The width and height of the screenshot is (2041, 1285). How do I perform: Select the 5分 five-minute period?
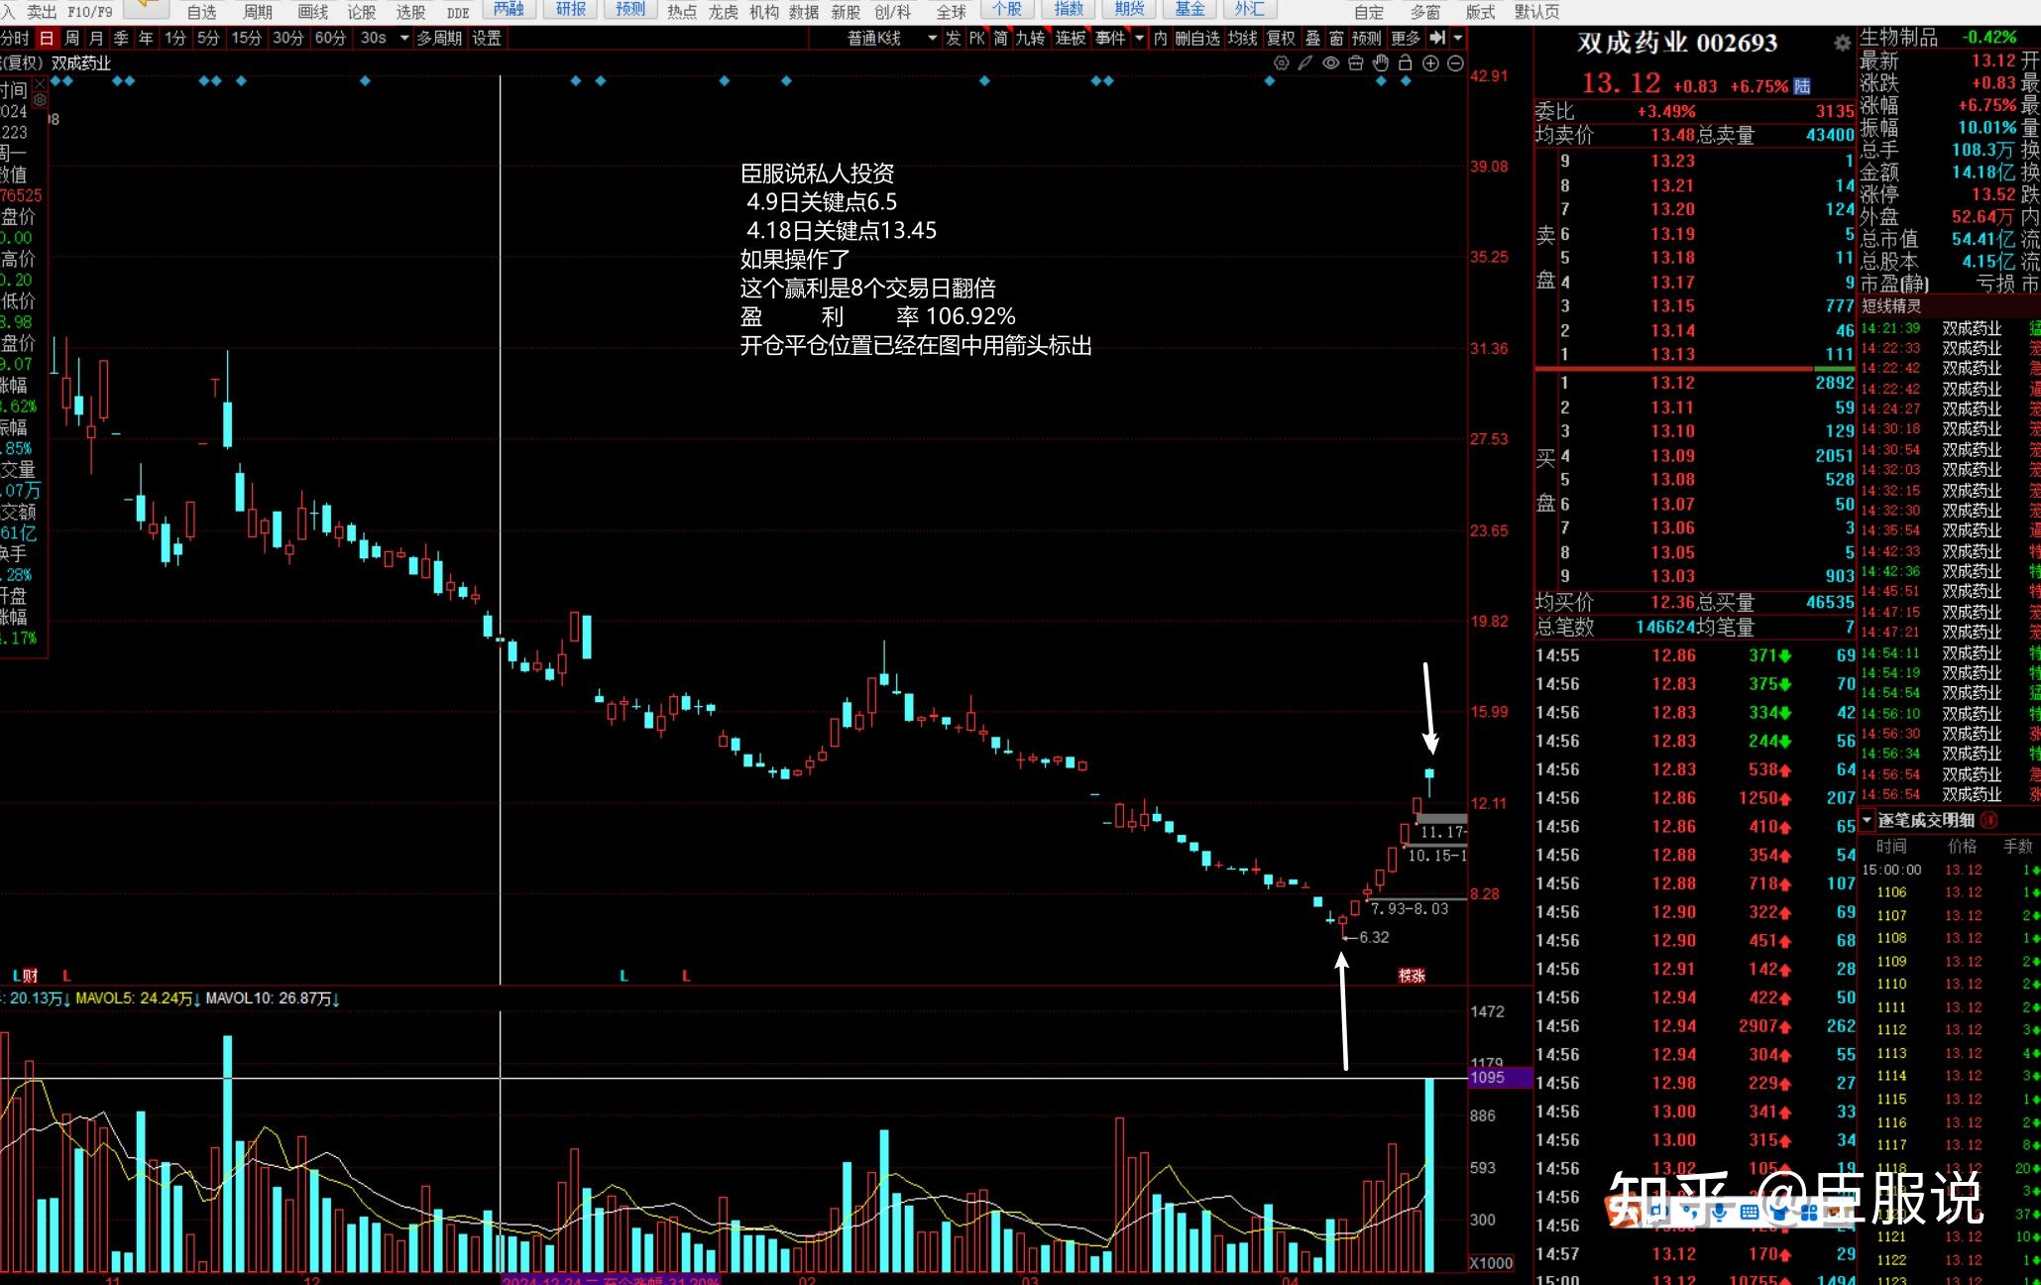click(x=208, y=38)
